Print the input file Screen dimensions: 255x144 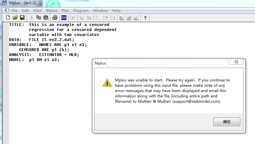click(55, 18)
